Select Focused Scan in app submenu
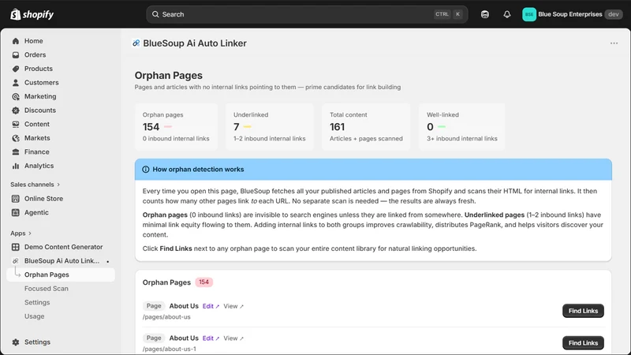This screenshot has width=631, height=355. [x=47, y=289]
